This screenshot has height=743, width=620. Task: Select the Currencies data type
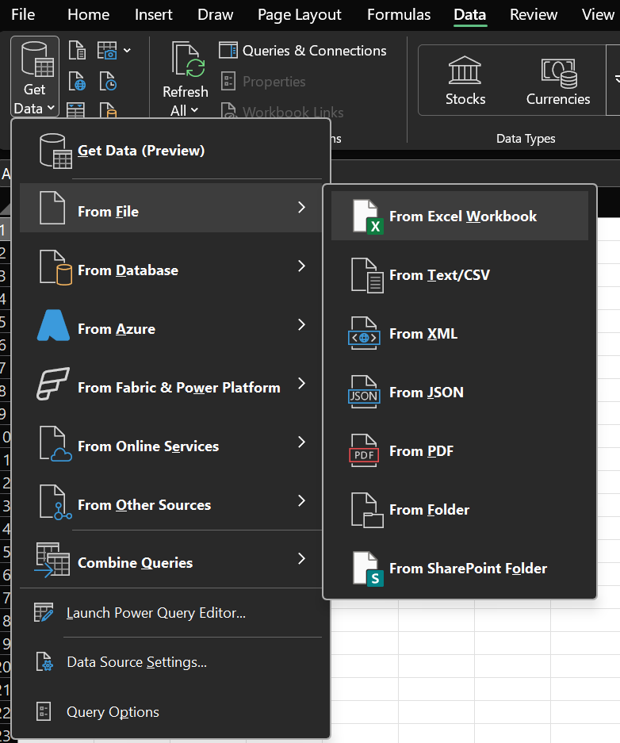558,81
